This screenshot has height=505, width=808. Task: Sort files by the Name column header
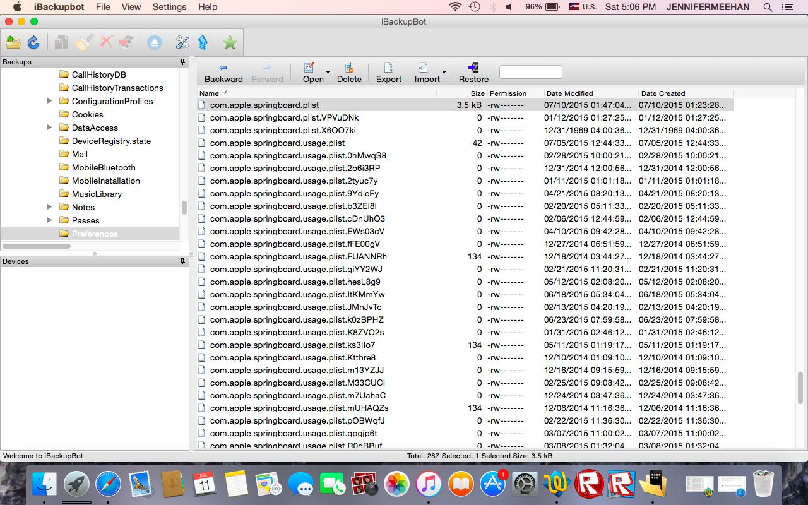316,93
